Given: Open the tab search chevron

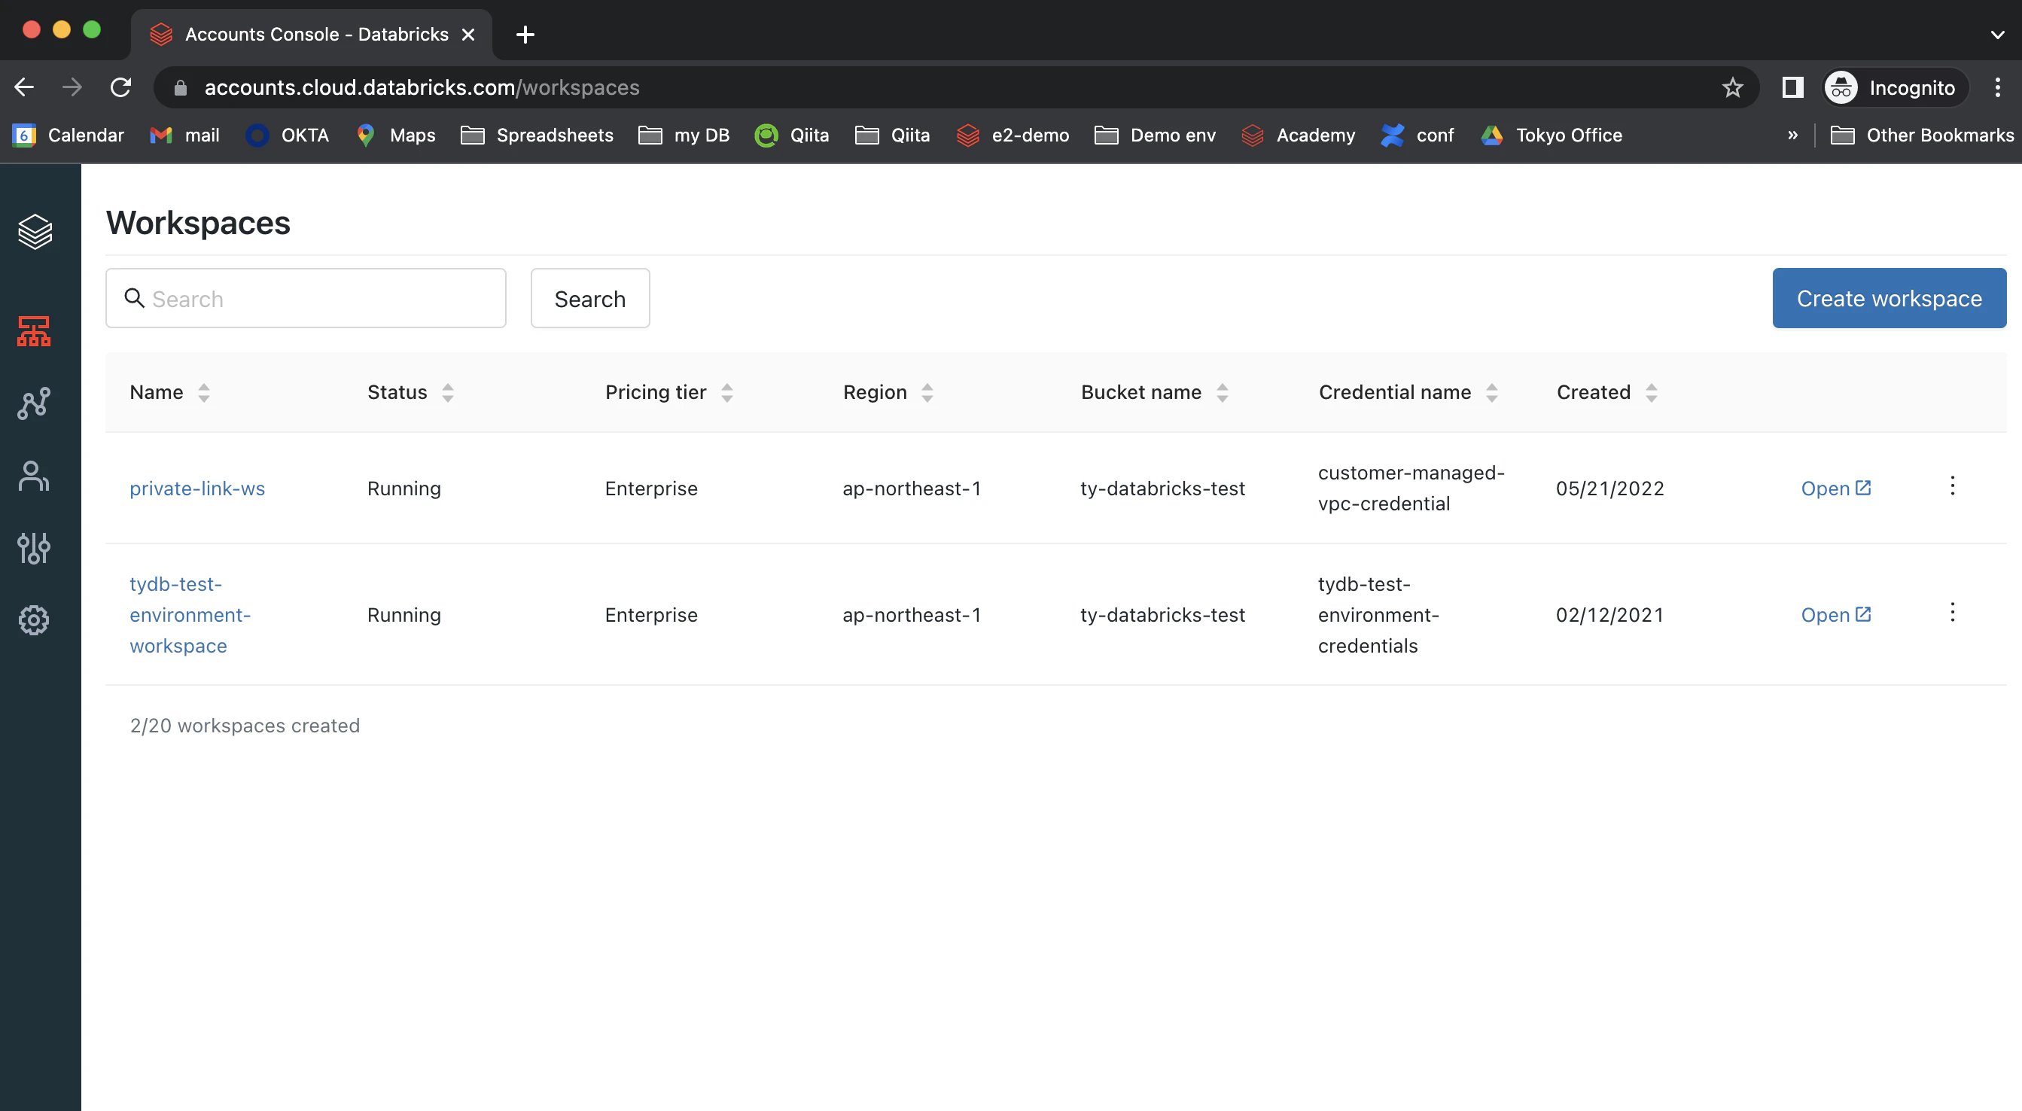Looking at the screenshot, I should 1997,35.
